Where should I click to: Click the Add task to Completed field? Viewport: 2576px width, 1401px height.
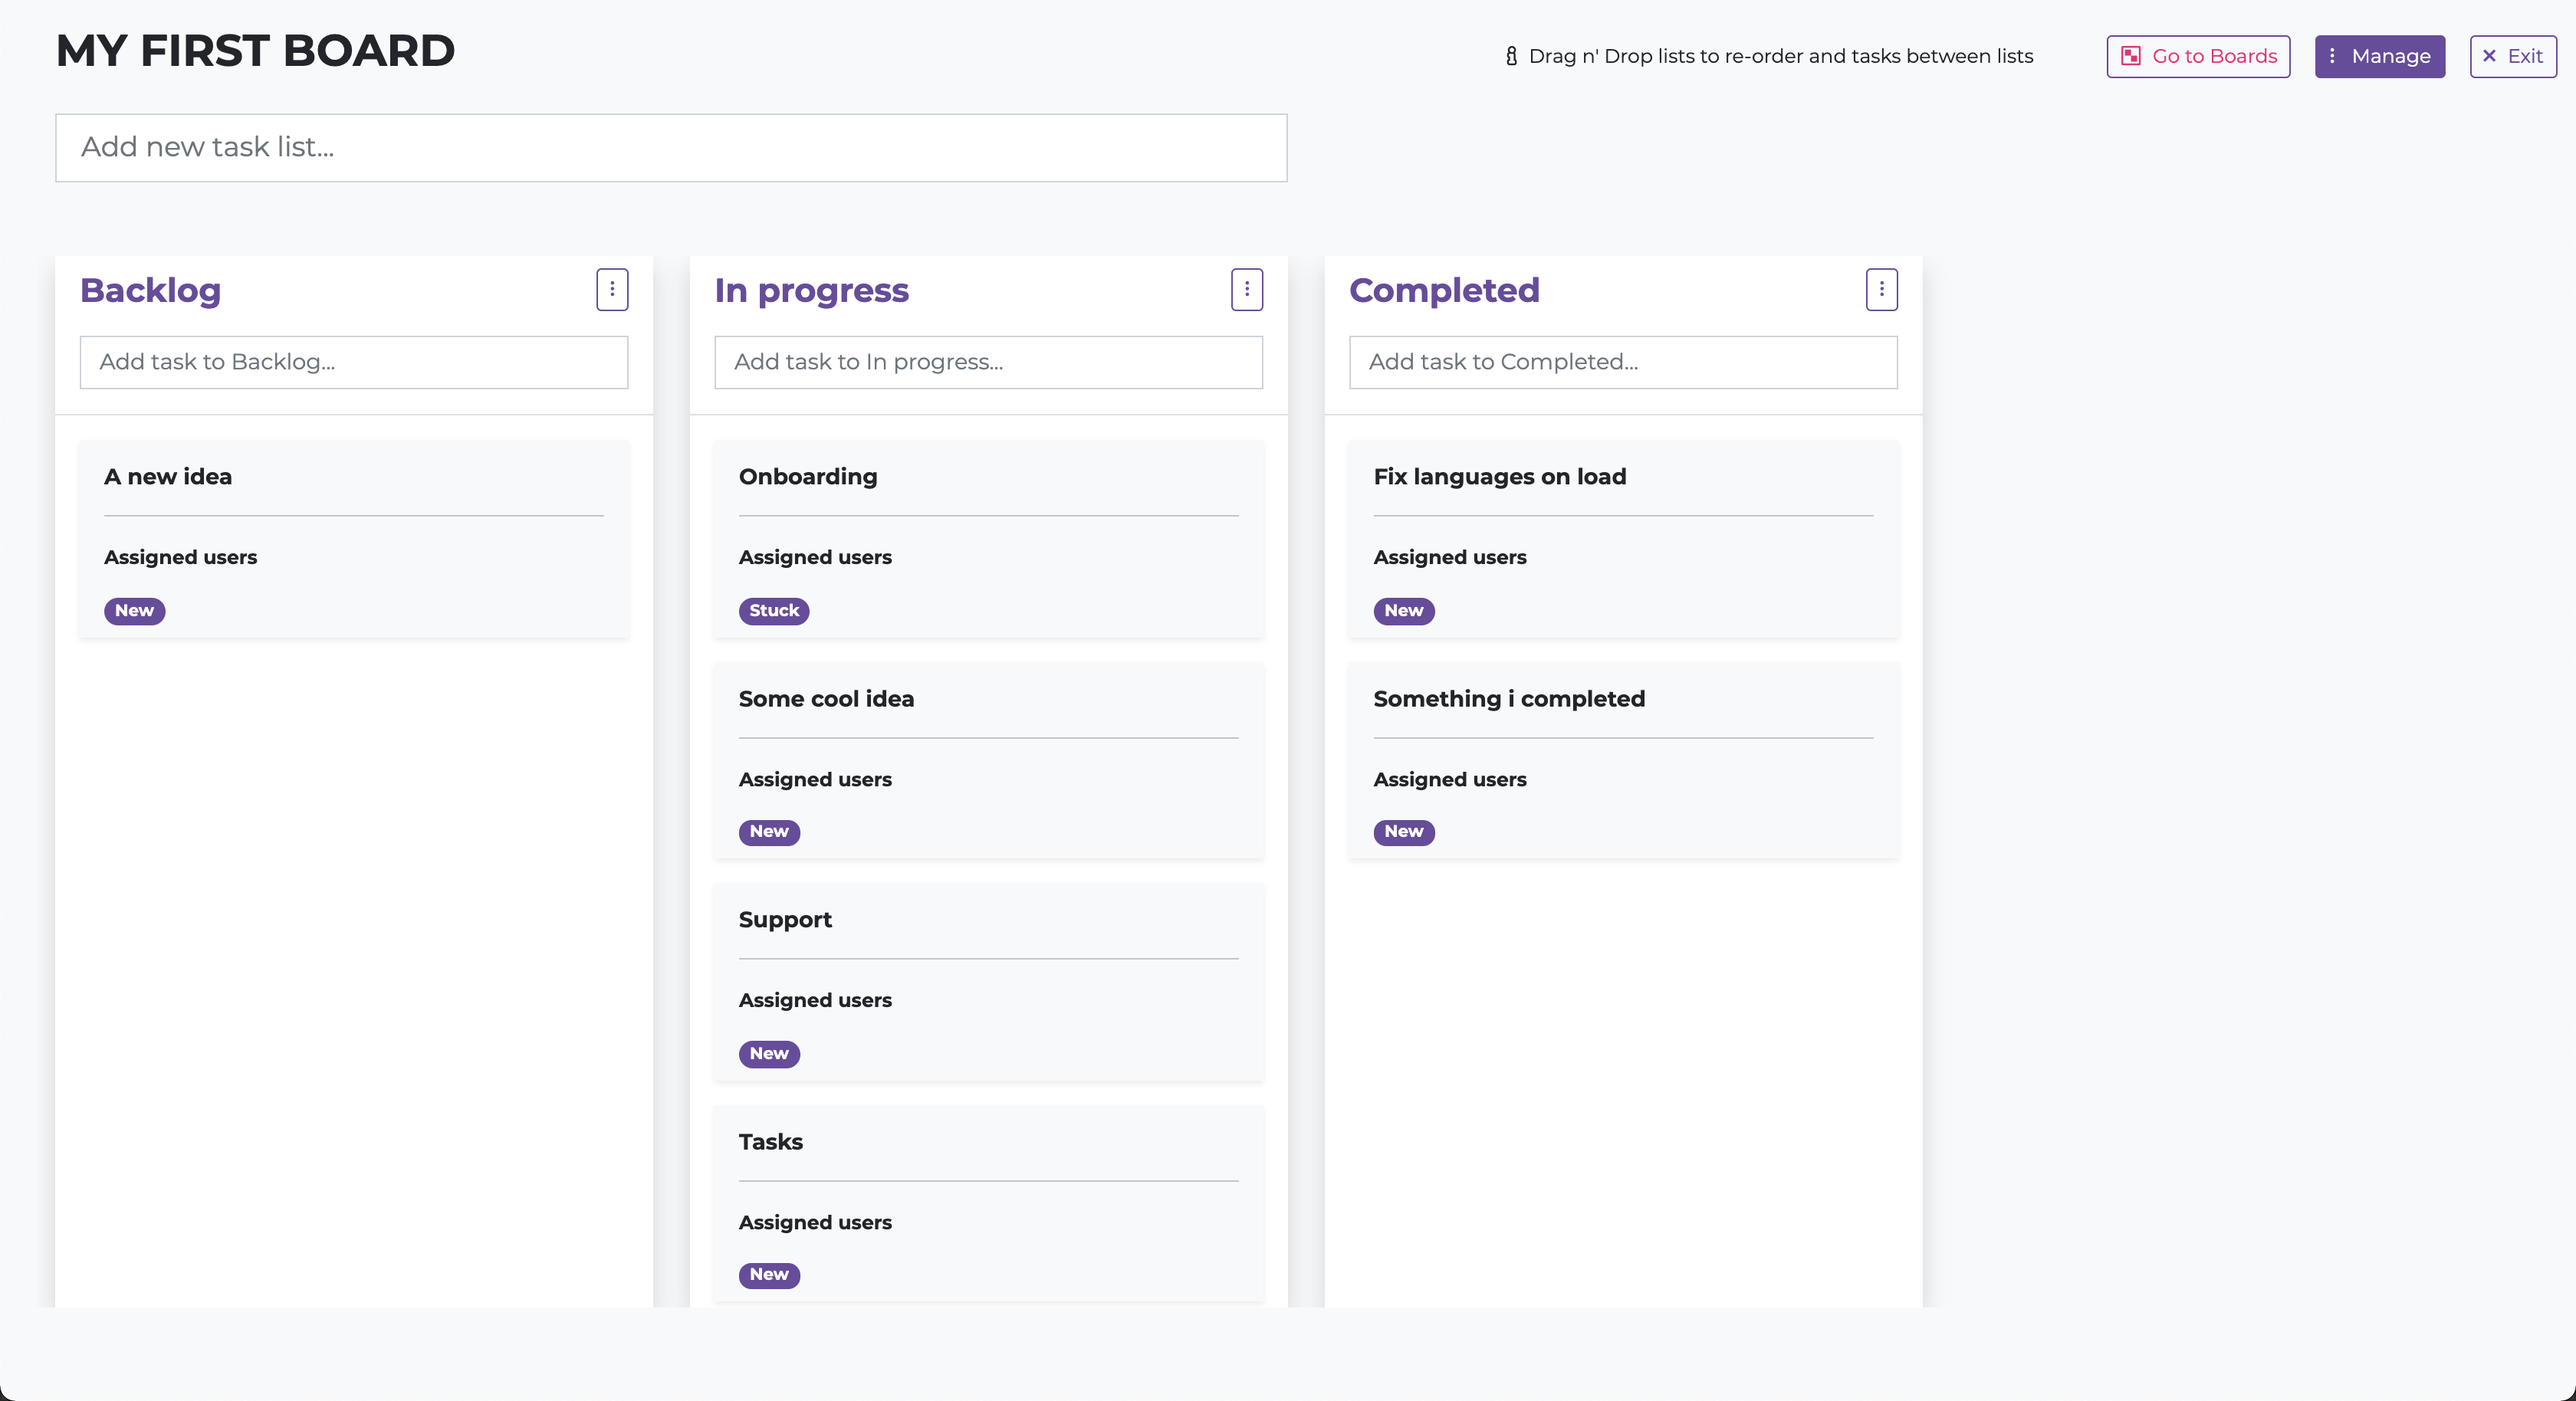coord(1622,362)
